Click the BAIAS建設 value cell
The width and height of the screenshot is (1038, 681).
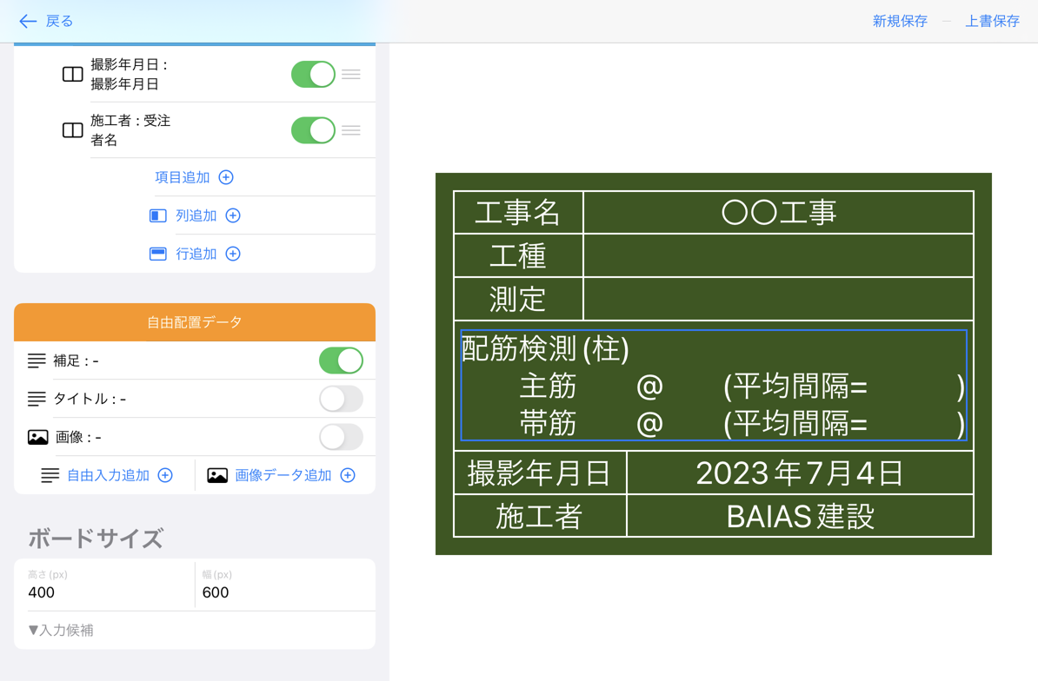tap(800, 516)
